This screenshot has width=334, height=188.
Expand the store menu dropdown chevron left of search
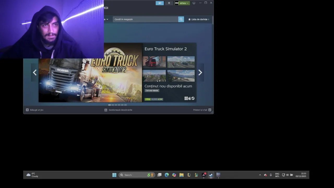click(107, 19)
